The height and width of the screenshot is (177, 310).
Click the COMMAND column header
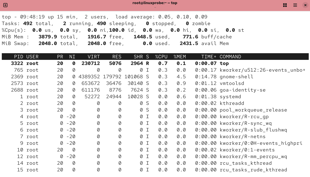click(x=230, y=57)
